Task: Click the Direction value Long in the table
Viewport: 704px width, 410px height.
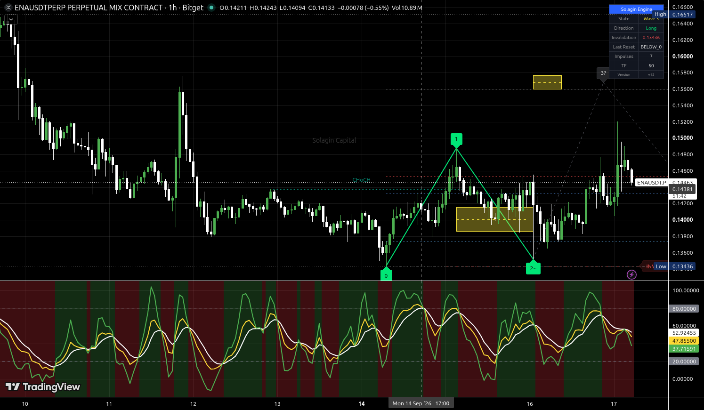Action: tap(651, 28)
